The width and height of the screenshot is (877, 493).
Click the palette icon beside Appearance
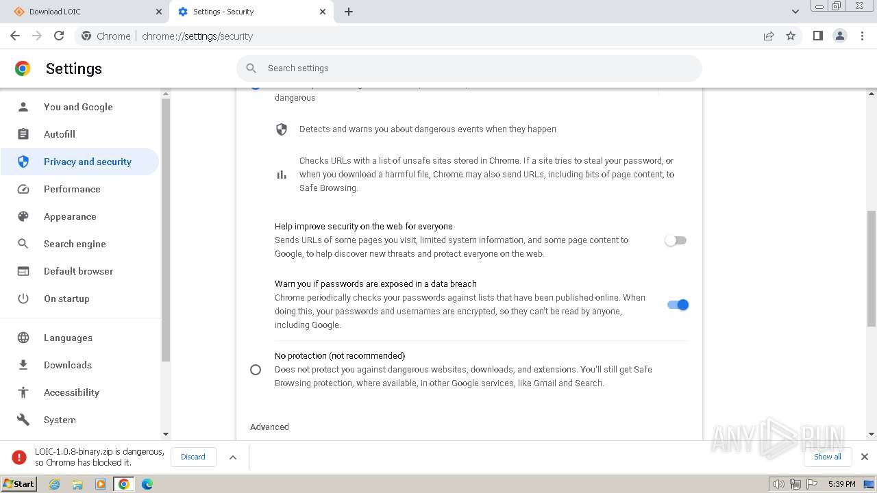click(x=23, y=216)
